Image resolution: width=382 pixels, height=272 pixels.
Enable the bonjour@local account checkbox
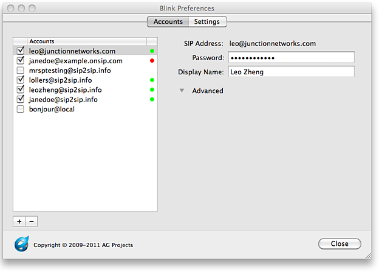click(x=21, y=109)
